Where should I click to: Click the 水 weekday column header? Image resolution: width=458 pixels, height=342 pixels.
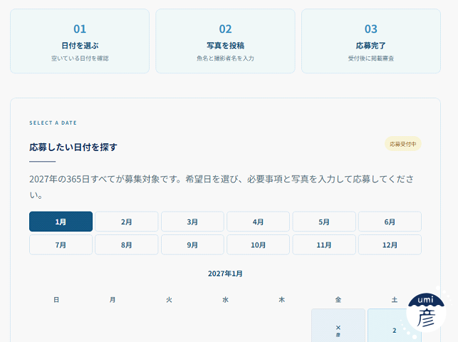(x=225, y=300)
